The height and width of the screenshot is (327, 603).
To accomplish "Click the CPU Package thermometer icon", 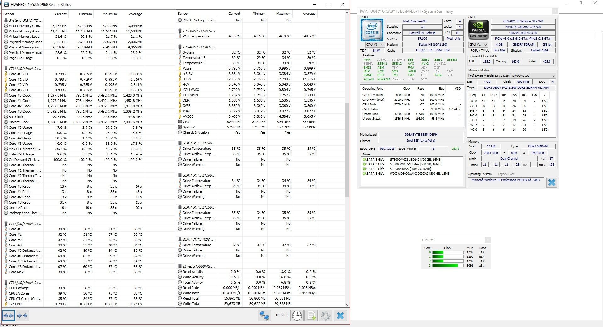I will tap(6, 288).
